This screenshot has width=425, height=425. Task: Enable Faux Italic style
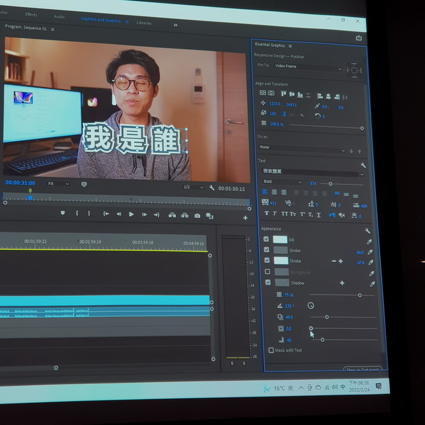tap(274, 214)
